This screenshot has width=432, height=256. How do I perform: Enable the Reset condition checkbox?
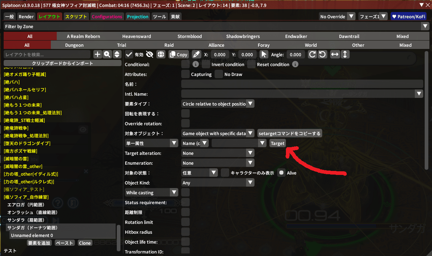[251, 64]
